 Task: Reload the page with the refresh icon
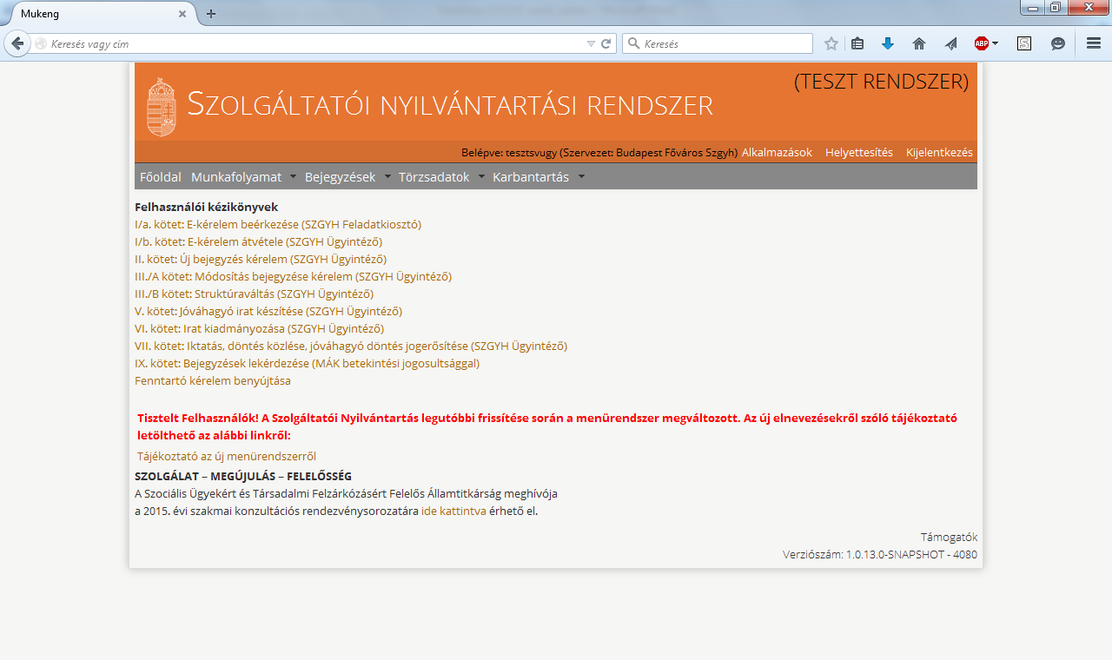click(606, 43)
